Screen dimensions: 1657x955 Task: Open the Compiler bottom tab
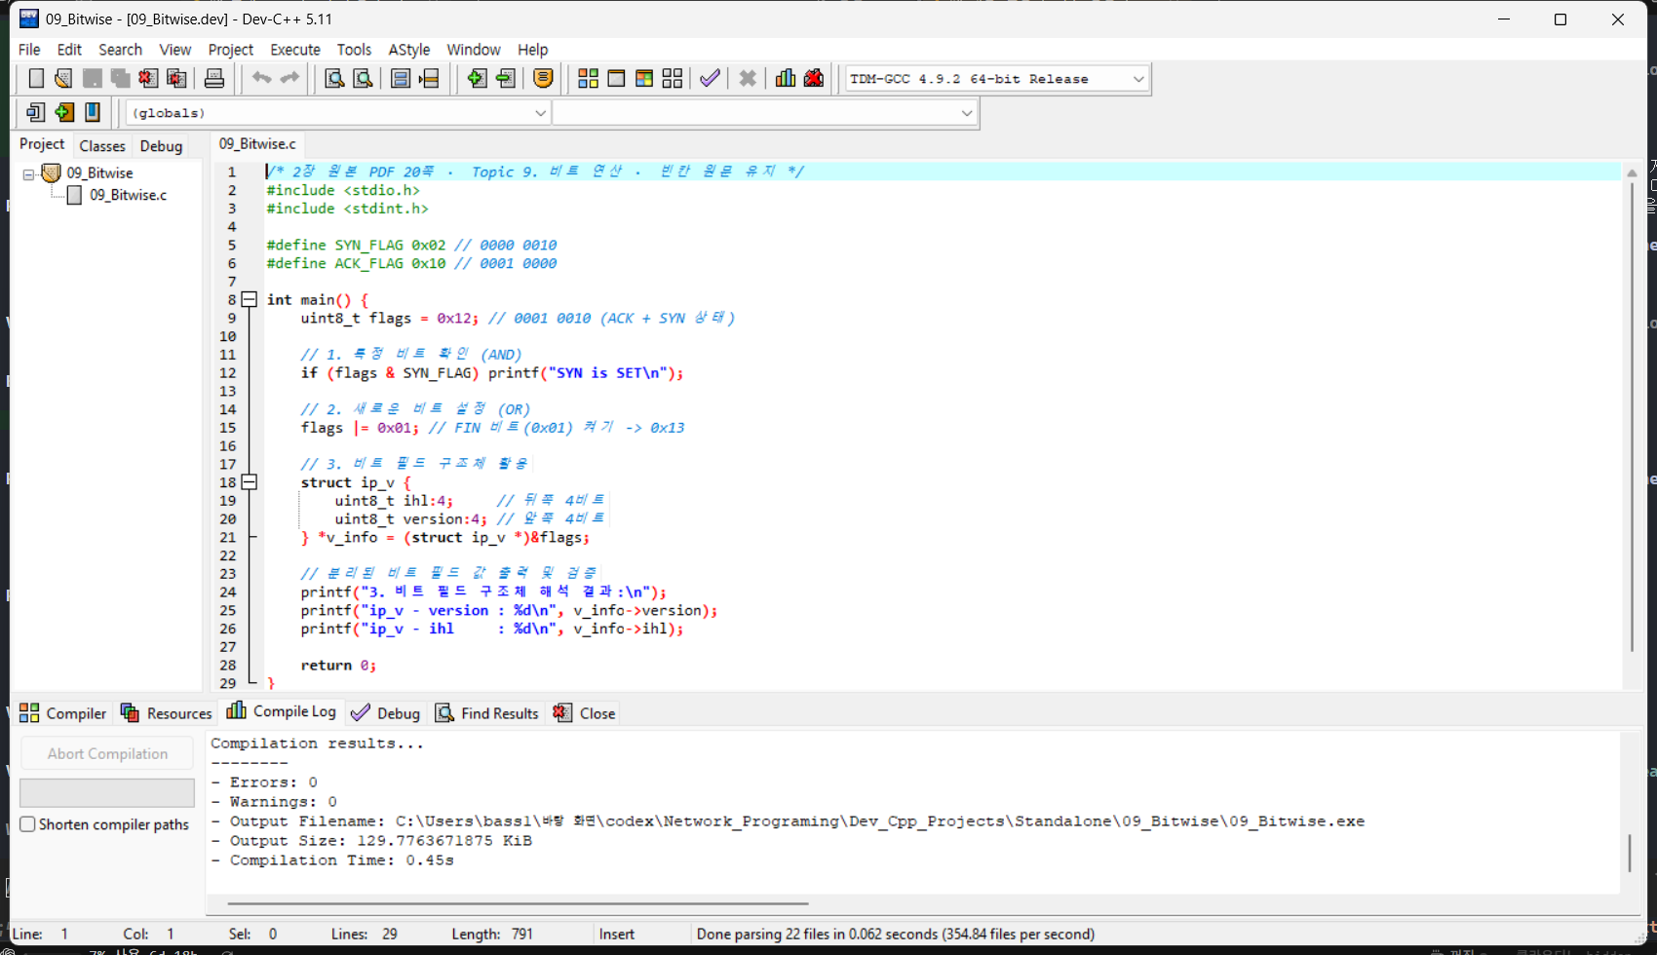click(63, 713)
